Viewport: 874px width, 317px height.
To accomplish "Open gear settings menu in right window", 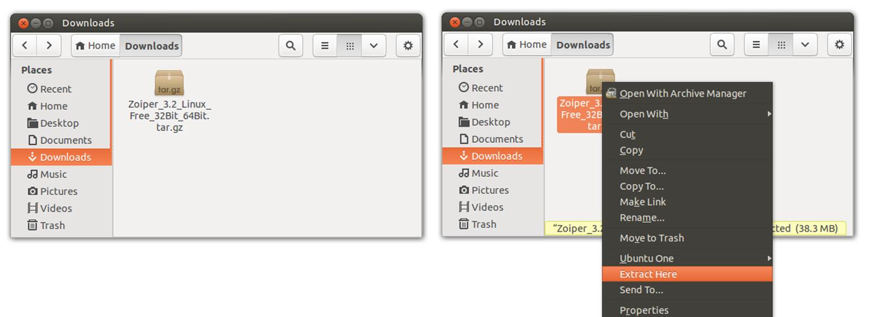I will pyautogui.click(x=840, y=45).
